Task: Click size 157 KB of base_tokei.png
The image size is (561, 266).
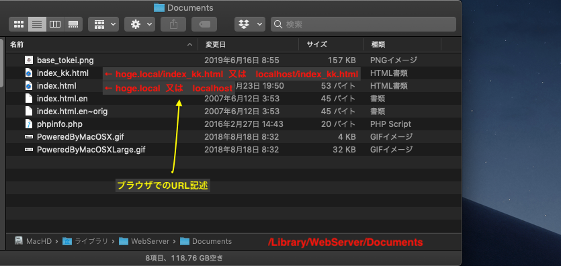Action: (x=342, y=60)
